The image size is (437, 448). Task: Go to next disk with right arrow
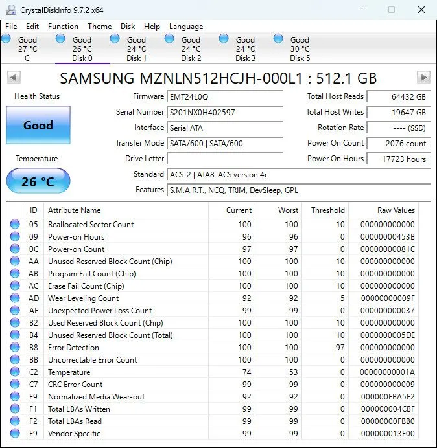(x=423, y=77)
